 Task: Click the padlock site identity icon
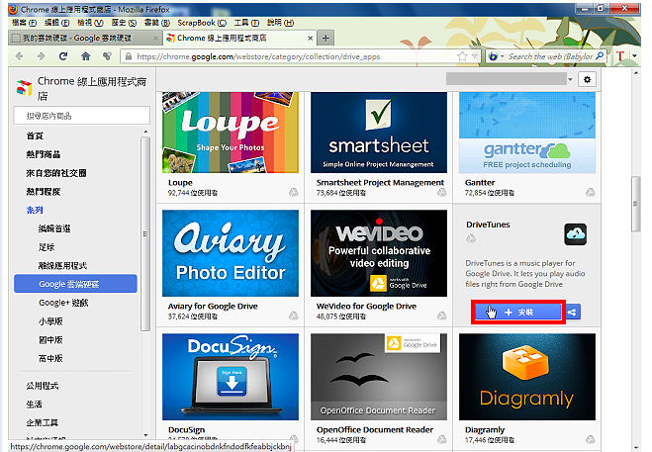coord(129,56)
